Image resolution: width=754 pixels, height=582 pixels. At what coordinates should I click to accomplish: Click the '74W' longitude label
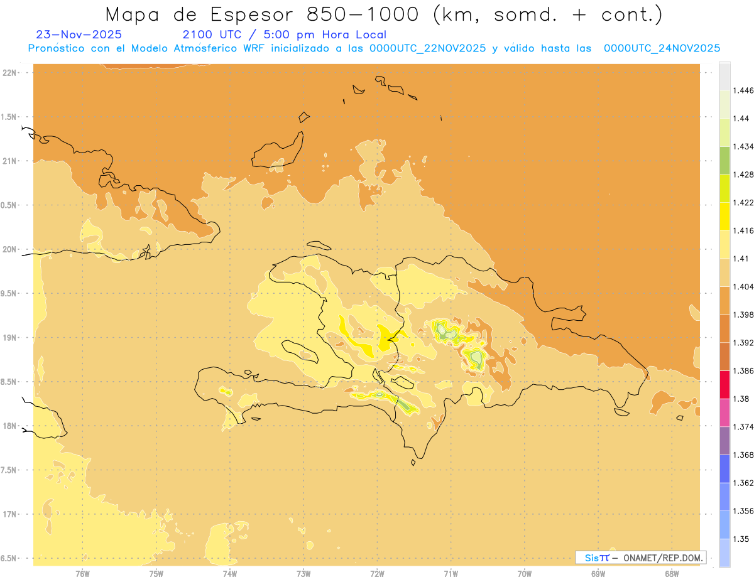tap(230, 573)
